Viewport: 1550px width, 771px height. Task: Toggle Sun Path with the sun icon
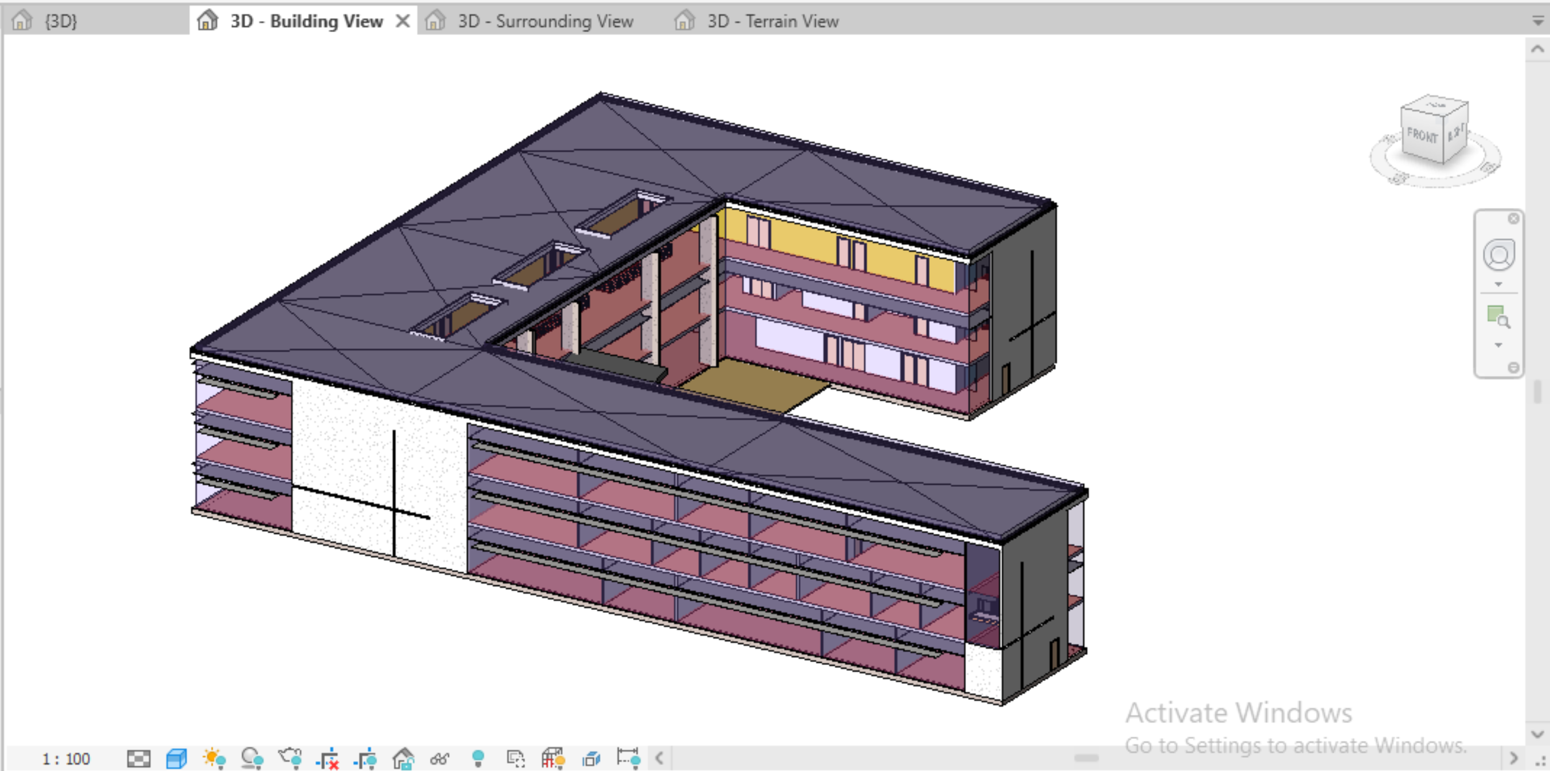(214, 758)
